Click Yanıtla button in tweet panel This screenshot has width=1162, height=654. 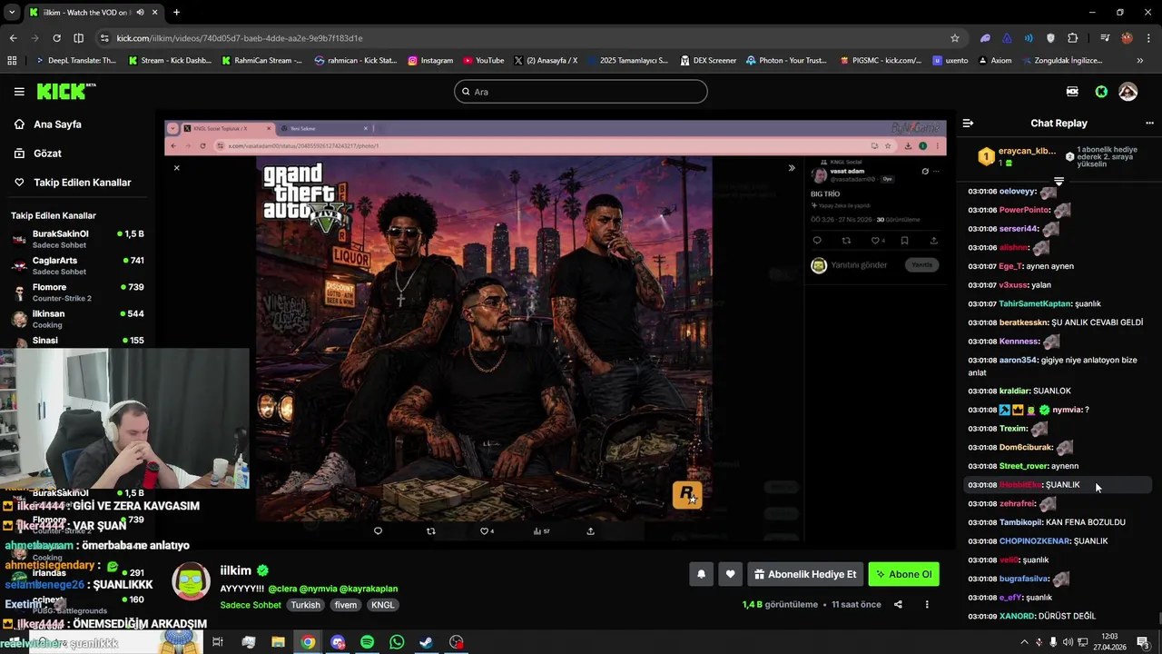pyautogui.click(x=921, y=265)
